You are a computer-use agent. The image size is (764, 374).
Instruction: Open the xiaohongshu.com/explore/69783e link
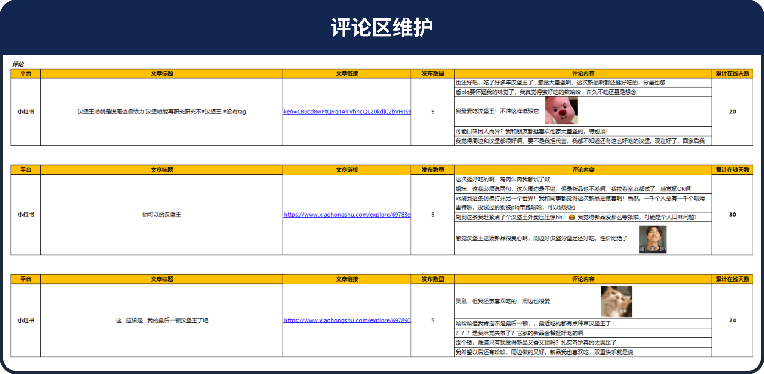coord(347,215)
